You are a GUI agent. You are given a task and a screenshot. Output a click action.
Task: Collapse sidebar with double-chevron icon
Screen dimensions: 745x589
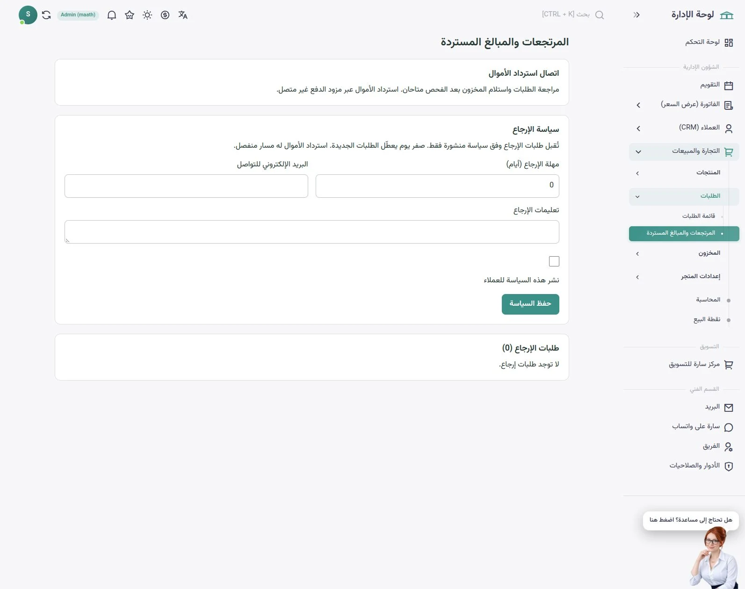point(637,15)
